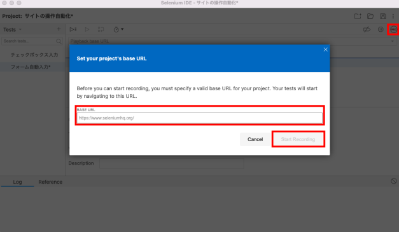This screenshot has height=232, width=399.
Task: Open test execution speed timer
Action: (x=118, y=29)
